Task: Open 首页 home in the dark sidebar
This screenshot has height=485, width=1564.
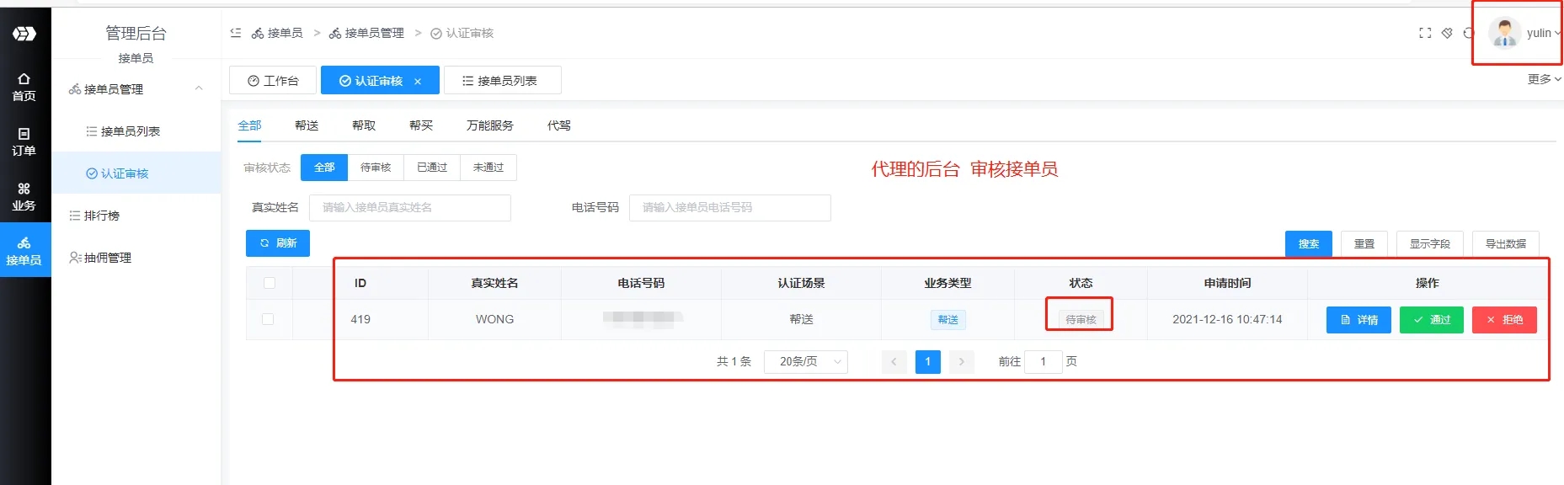Action: coord(24,87)
